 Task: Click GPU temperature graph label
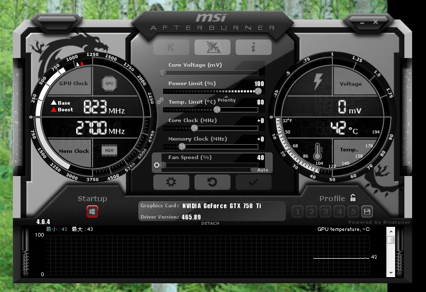tap(343, 229)
